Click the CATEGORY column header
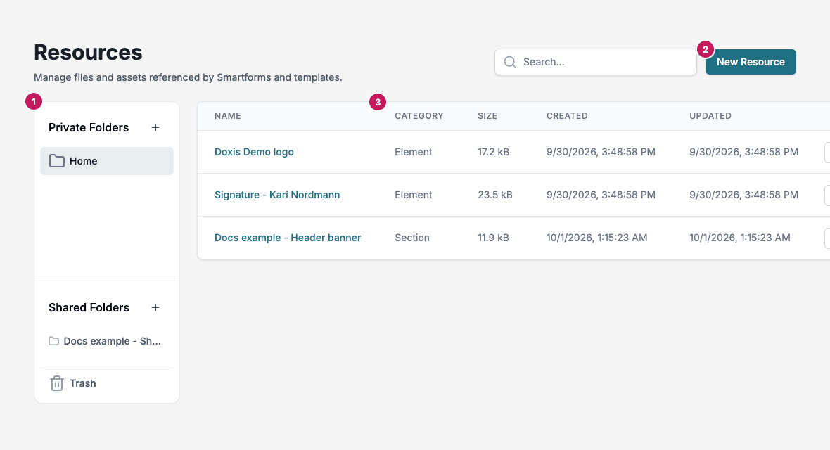 pyautogui.click(x=419, y=116)
